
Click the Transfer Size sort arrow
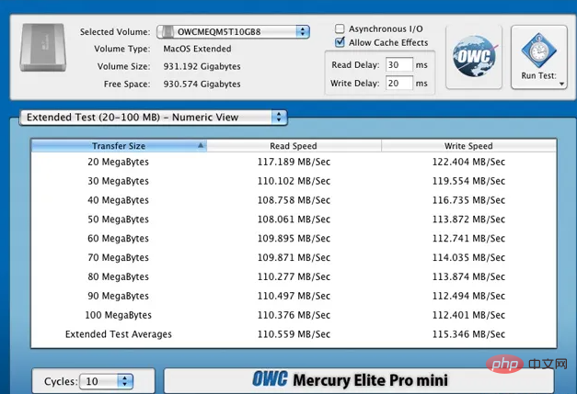tap(201, 145)
